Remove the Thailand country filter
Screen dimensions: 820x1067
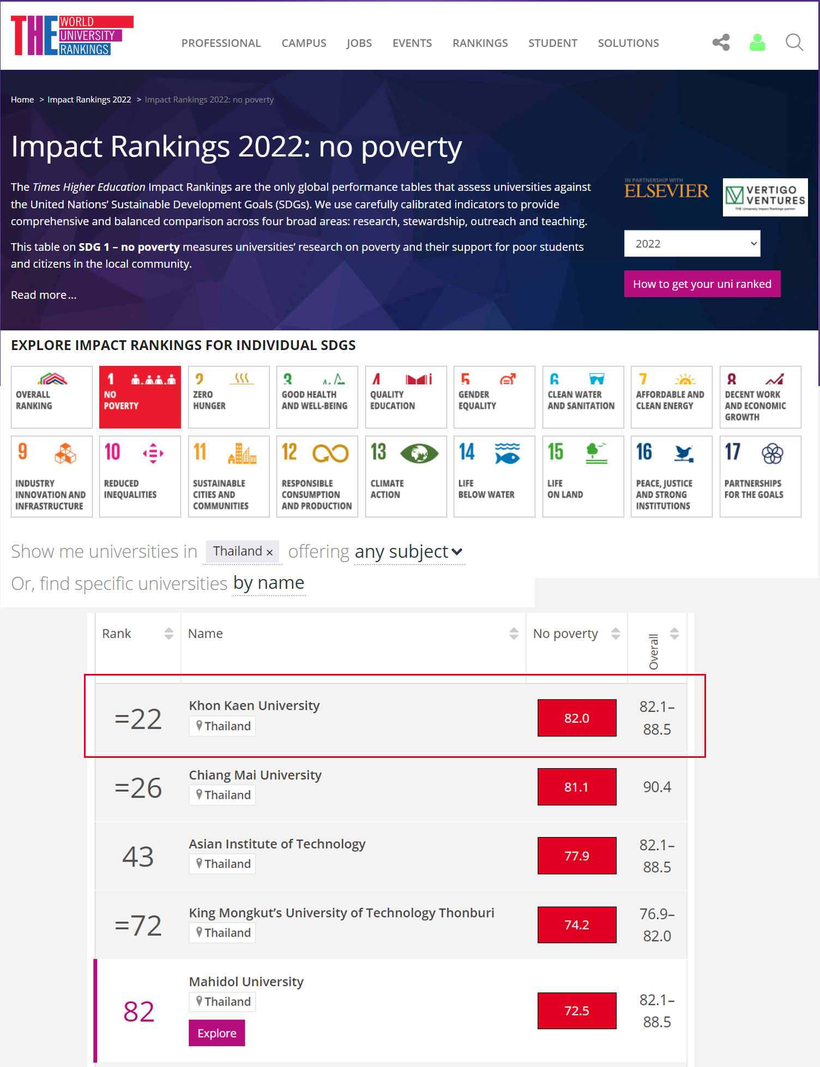tap(269, 552)
